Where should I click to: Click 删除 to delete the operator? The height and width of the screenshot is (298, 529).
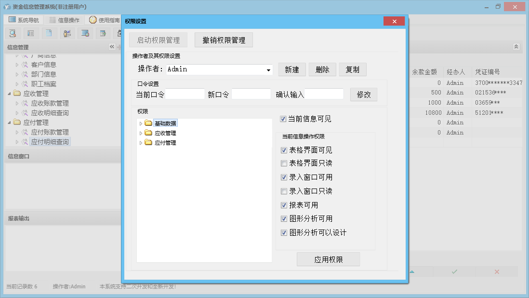322,69
